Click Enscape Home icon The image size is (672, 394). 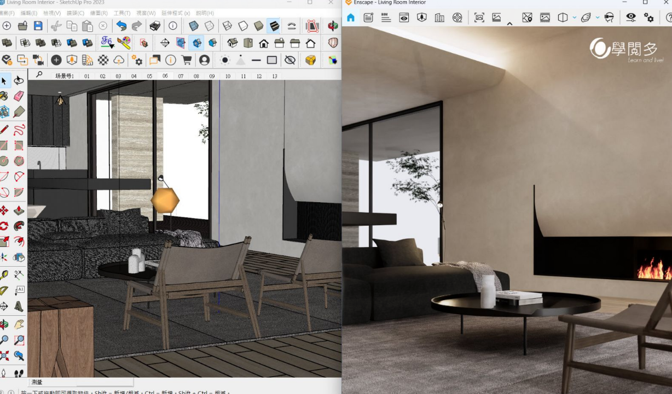click(351, 17)
